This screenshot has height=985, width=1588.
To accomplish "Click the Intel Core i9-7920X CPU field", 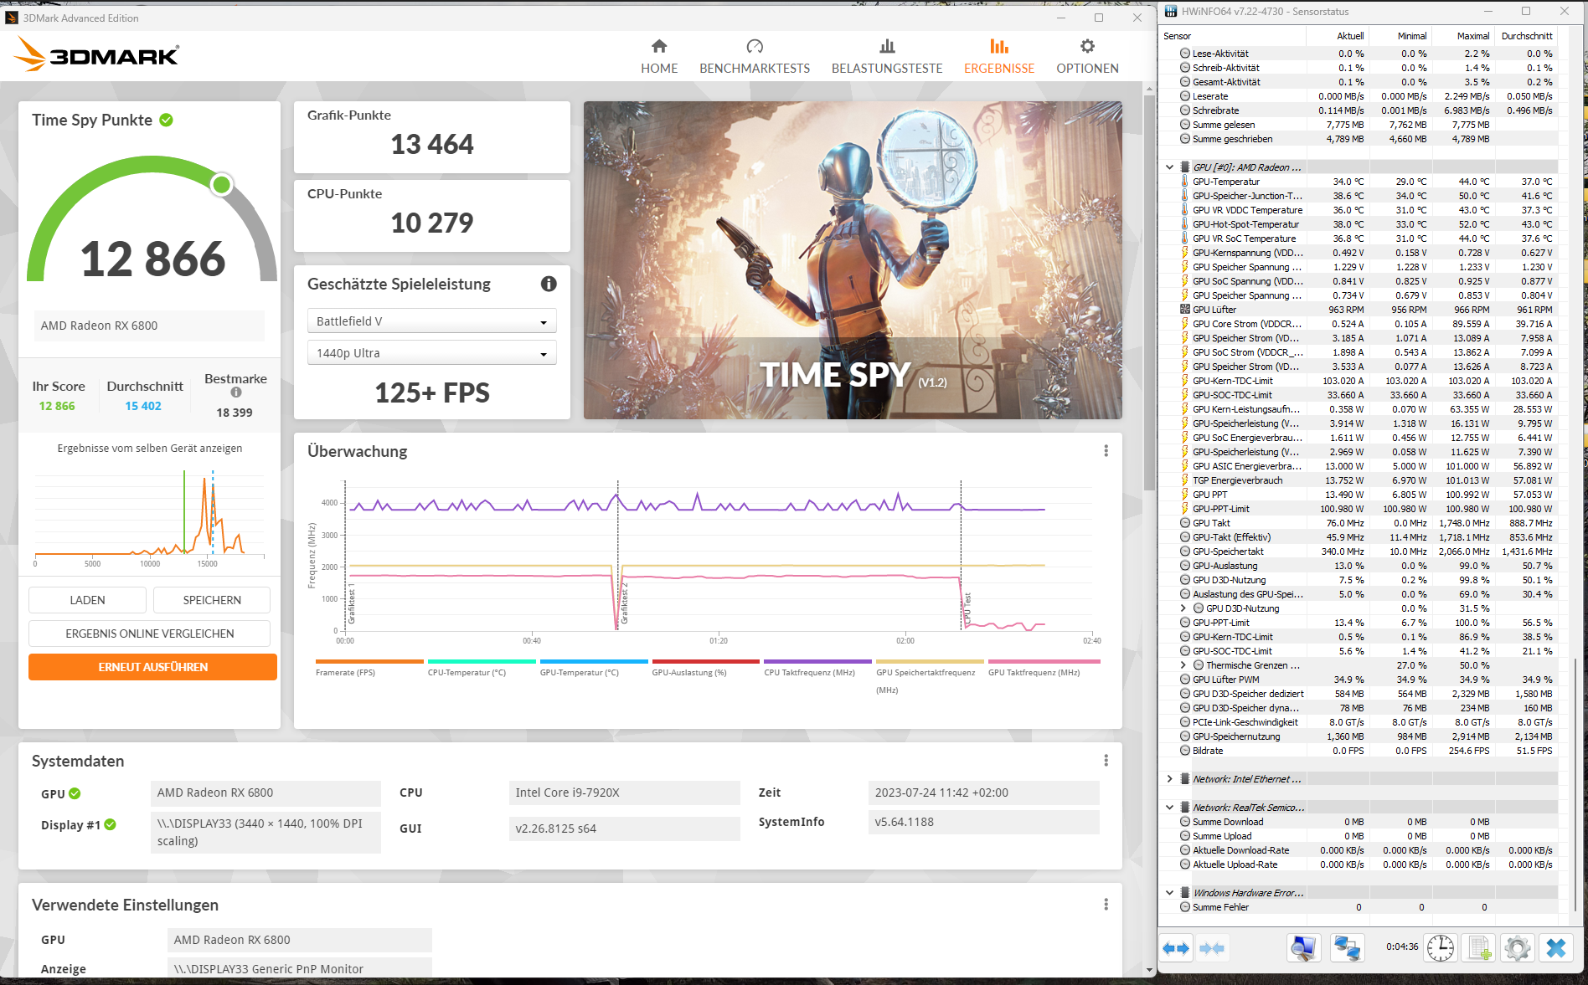I will pos(624,793).
